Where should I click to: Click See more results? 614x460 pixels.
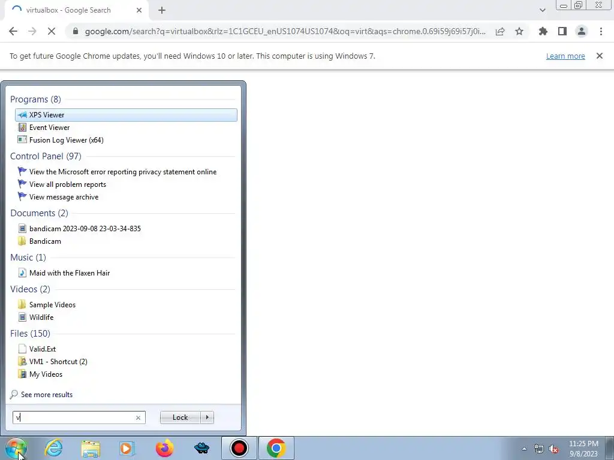[x=47, y=395]
